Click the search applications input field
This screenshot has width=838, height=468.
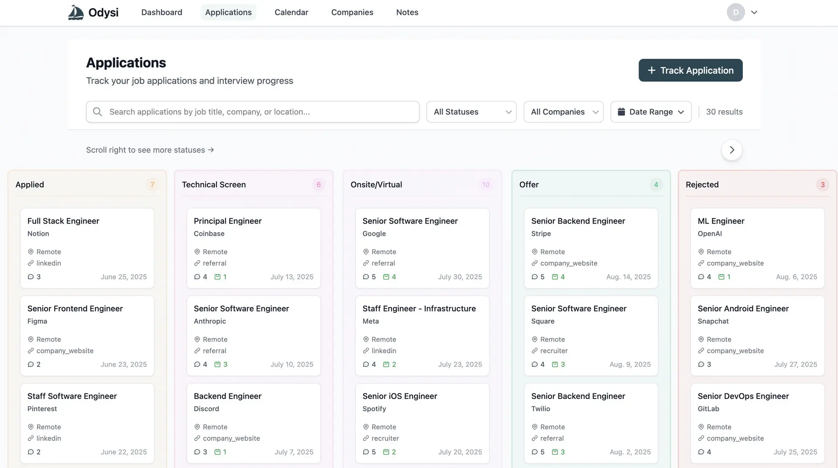coord(253,112)
